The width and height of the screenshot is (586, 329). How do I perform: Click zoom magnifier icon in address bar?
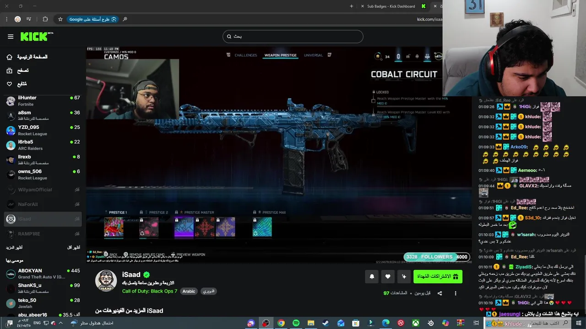coord(125,19)
